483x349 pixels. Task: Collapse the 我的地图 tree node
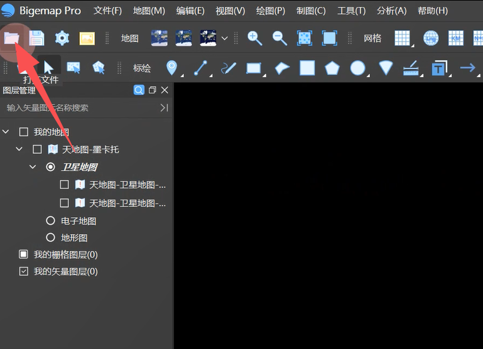6,132
